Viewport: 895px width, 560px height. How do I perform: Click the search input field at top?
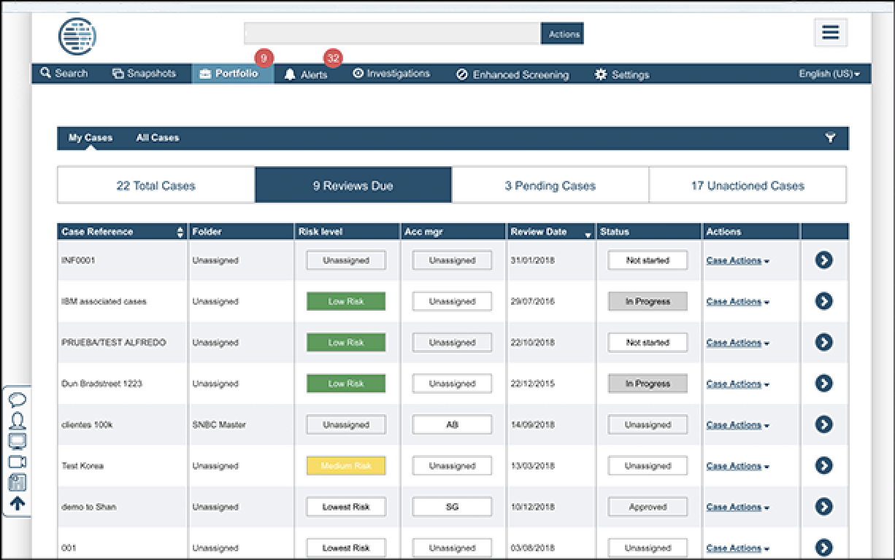[392, 34]
